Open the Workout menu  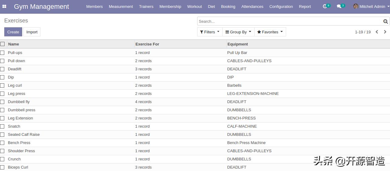pyautogui.click(x=194, y=6)
